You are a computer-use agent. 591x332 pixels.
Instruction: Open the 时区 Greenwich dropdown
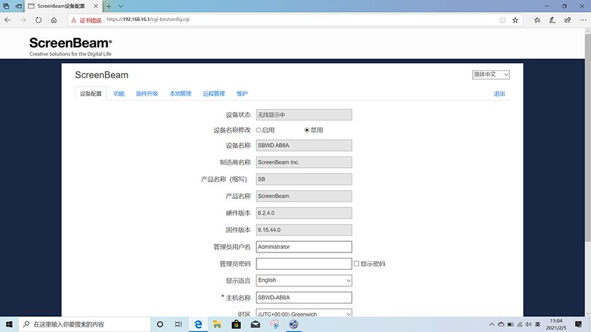303,313
